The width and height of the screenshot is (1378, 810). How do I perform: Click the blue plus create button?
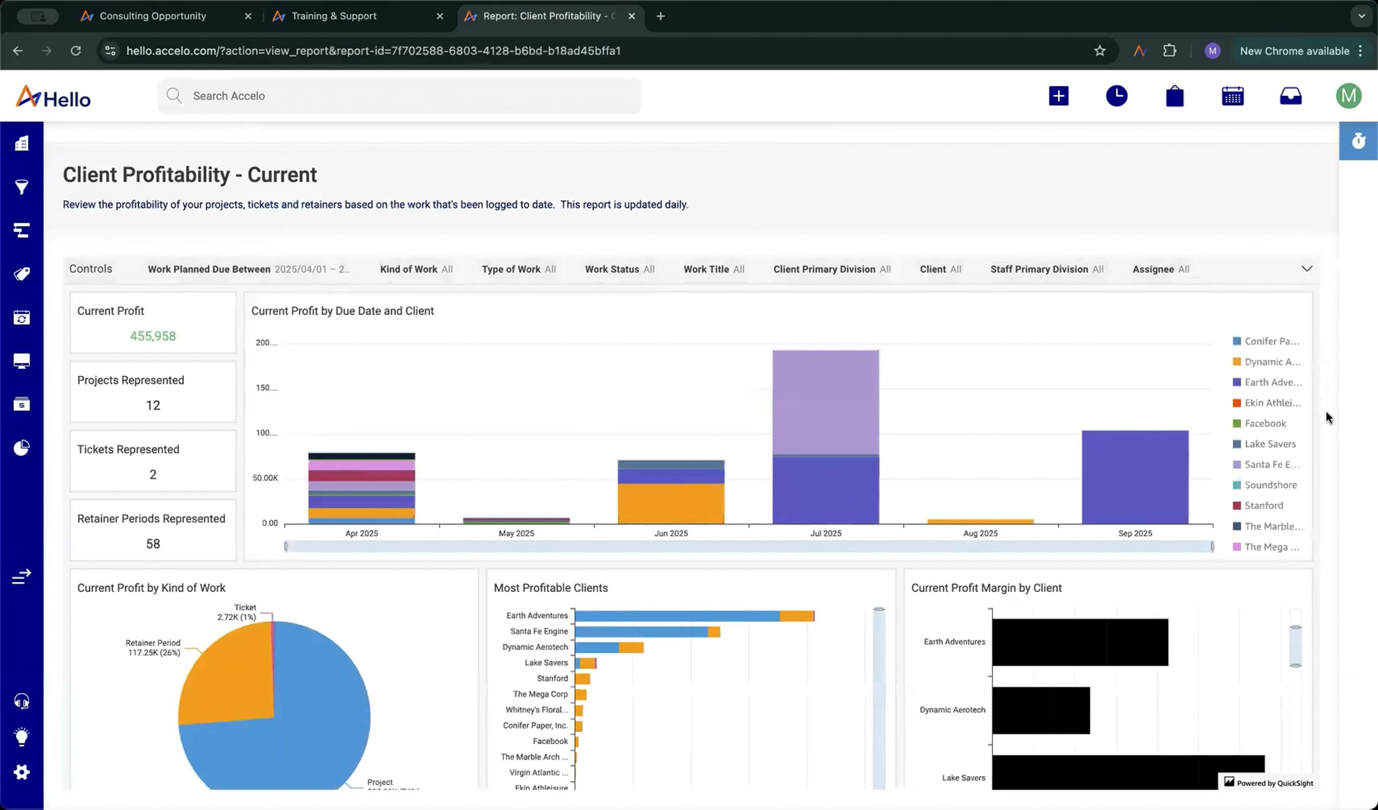tap(1058, 96)
